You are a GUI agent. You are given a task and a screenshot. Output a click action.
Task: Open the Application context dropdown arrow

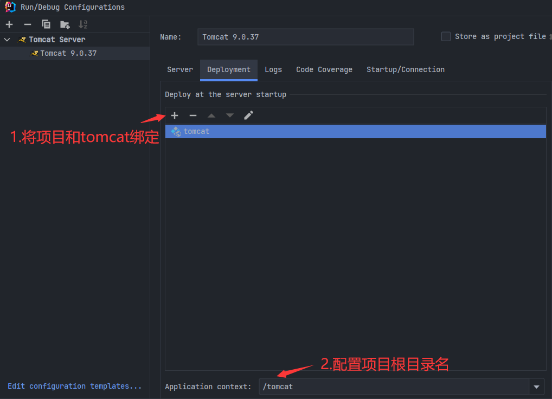(x=536, y=387)
